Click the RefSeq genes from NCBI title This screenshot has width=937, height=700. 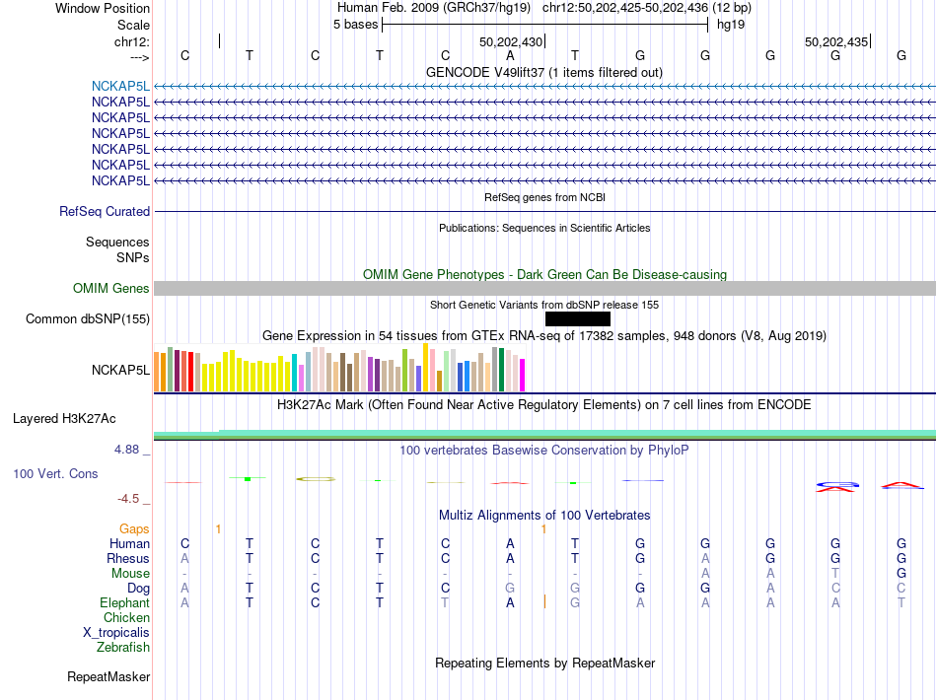544,197
